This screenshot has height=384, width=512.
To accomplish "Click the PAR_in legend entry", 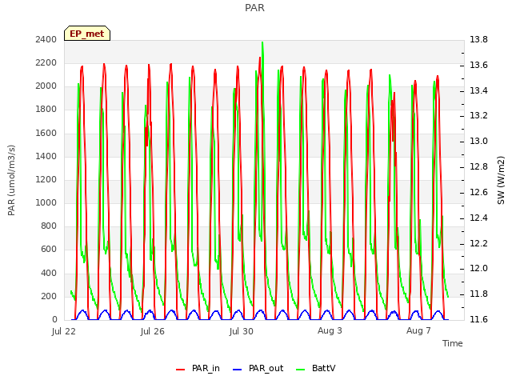I will (198, 368).
